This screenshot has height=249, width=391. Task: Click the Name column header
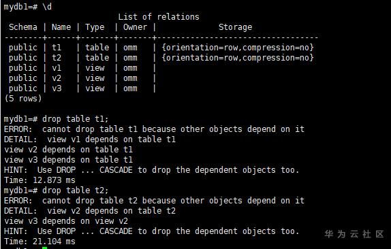point(61,27)
